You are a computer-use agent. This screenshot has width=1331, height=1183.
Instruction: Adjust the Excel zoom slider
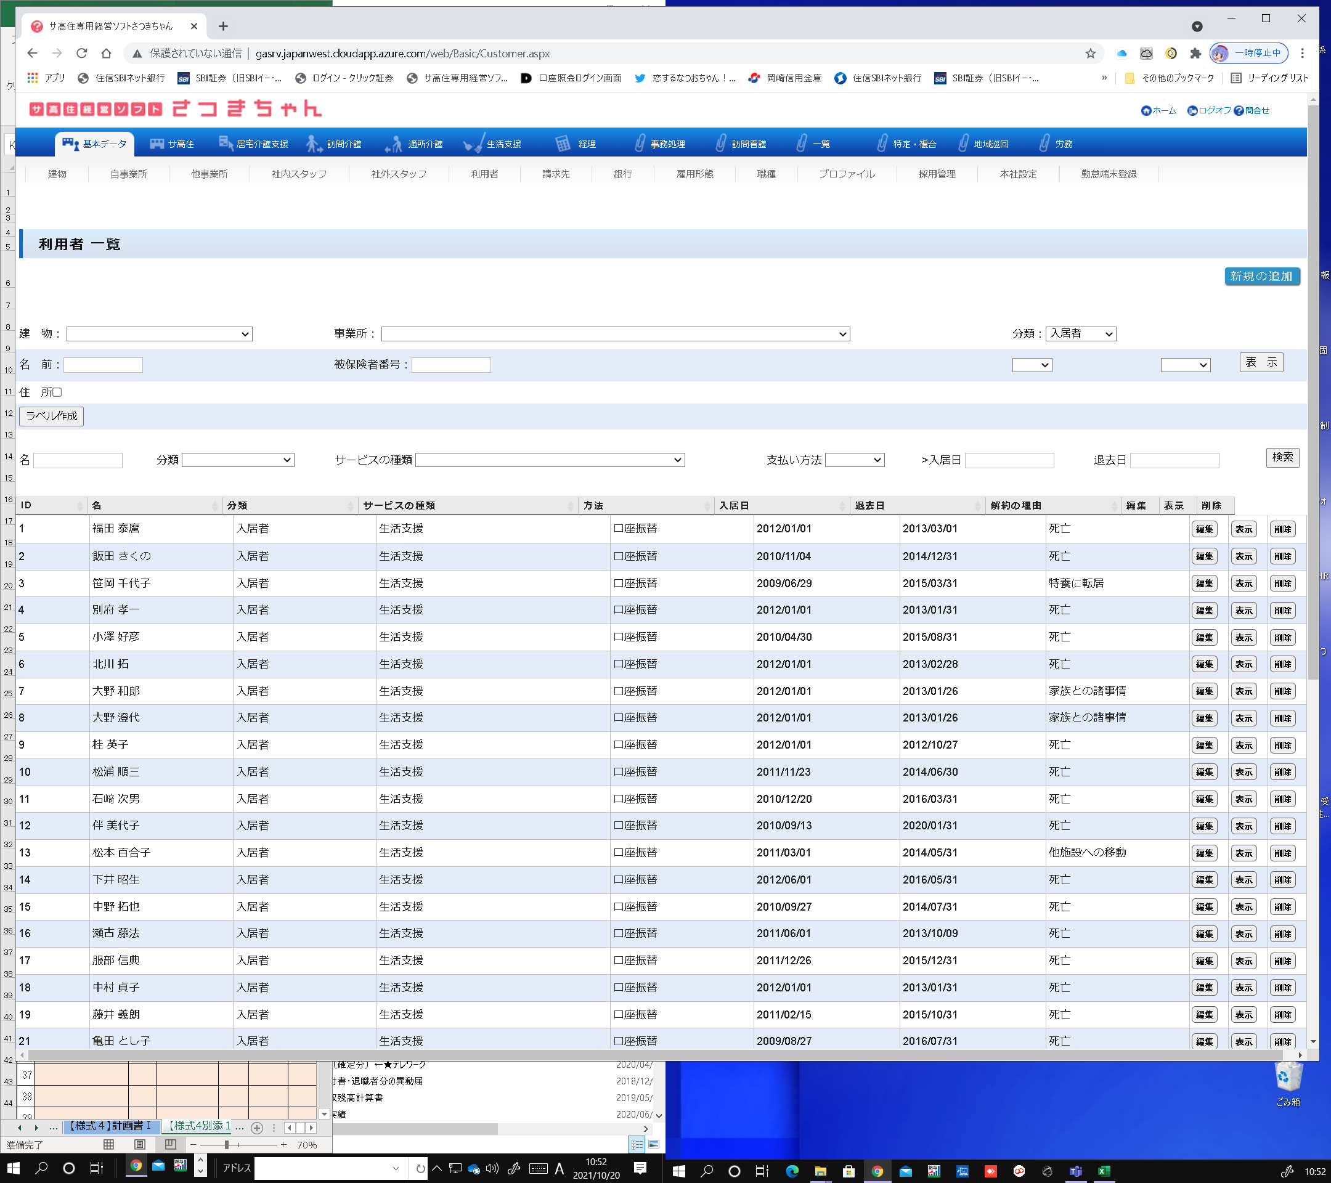coord(227,1144)
